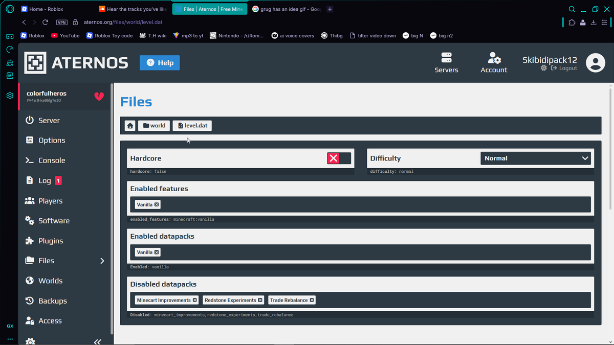
Task: Open the Roblox Toy code bookmark
Action: tap(109, 36)
